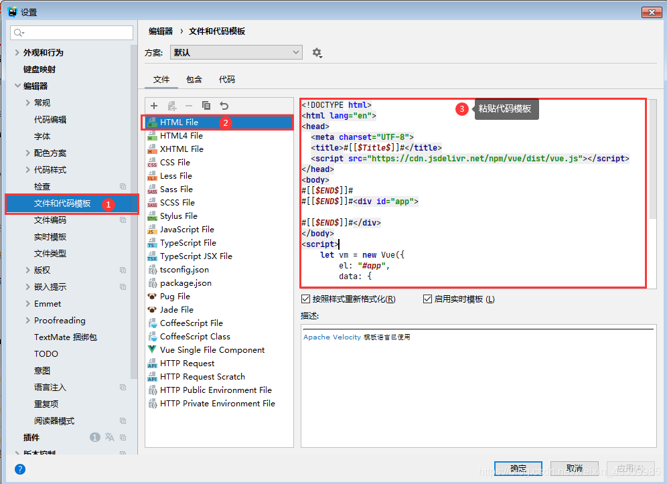Expand the 配色方案 tree node
The width and height of the screenshot is (667, 484).
[x=27, y=153]
